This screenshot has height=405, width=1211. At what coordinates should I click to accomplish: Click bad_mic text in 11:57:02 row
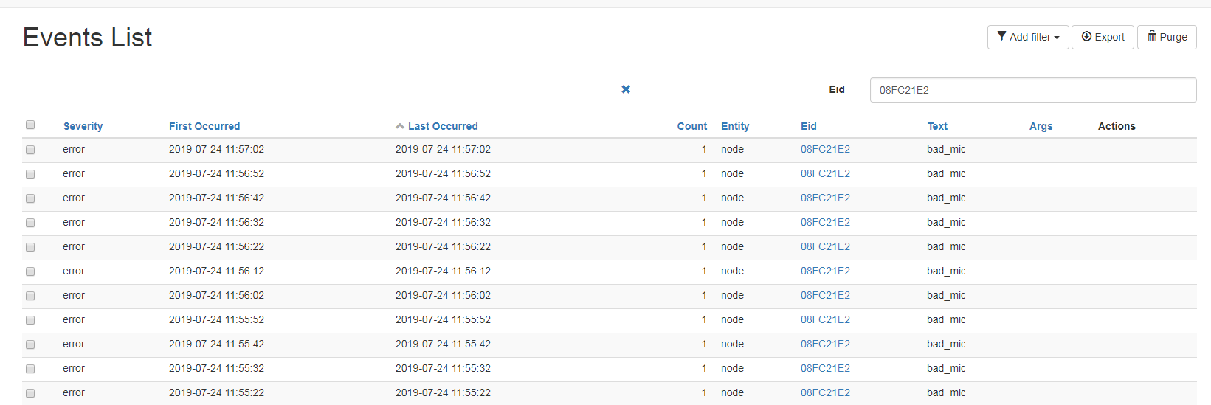point(946,149)
